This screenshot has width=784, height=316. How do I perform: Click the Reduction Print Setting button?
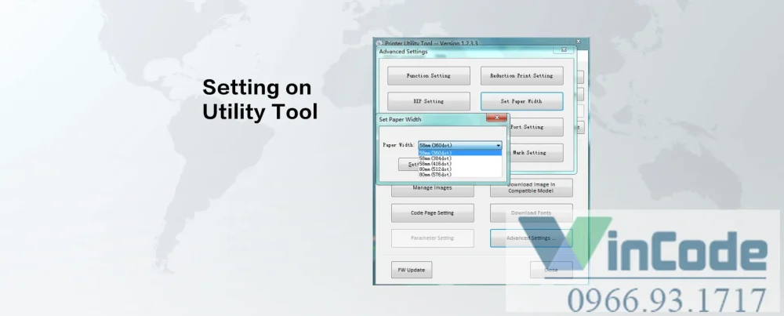521,76
